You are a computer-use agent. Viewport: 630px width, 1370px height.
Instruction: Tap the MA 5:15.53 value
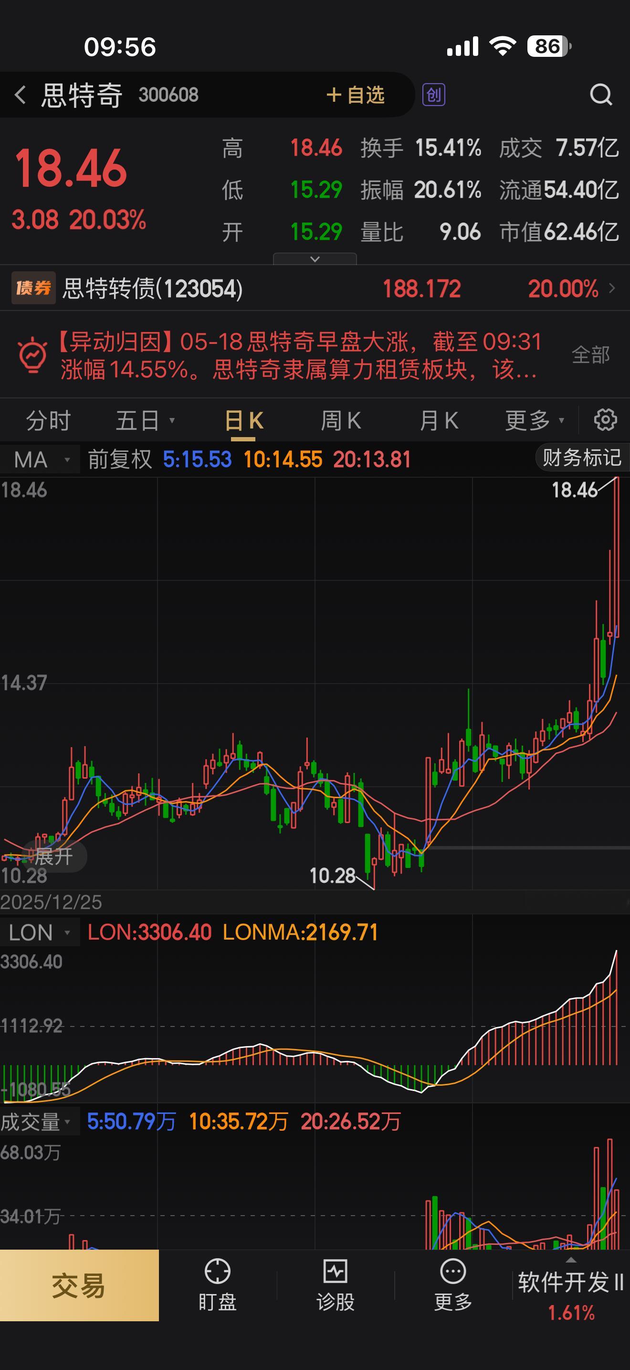197,459
